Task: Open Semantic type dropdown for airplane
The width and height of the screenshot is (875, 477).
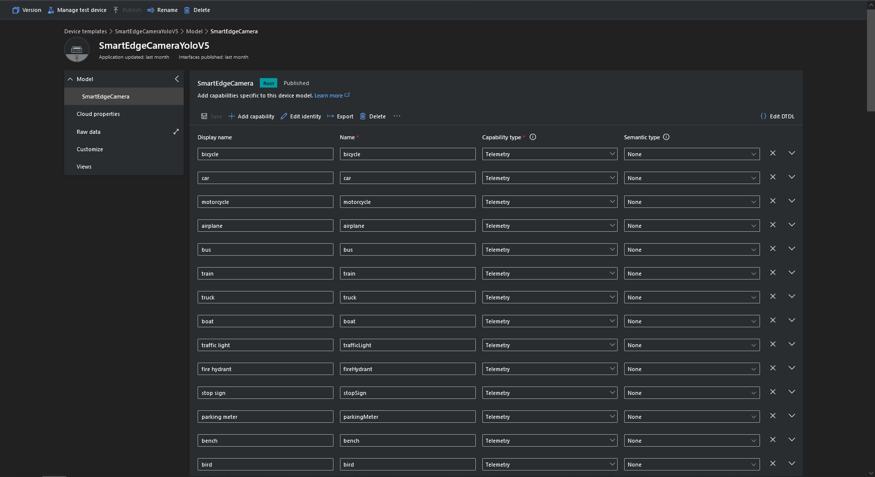Action: pyautogui.click(x=691, y=226)
